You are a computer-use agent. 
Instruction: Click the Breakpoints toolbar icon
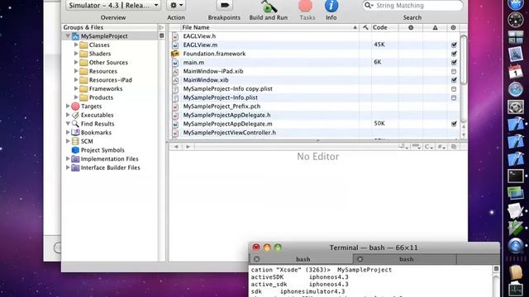pyautogui.click(x=224, y=6)
